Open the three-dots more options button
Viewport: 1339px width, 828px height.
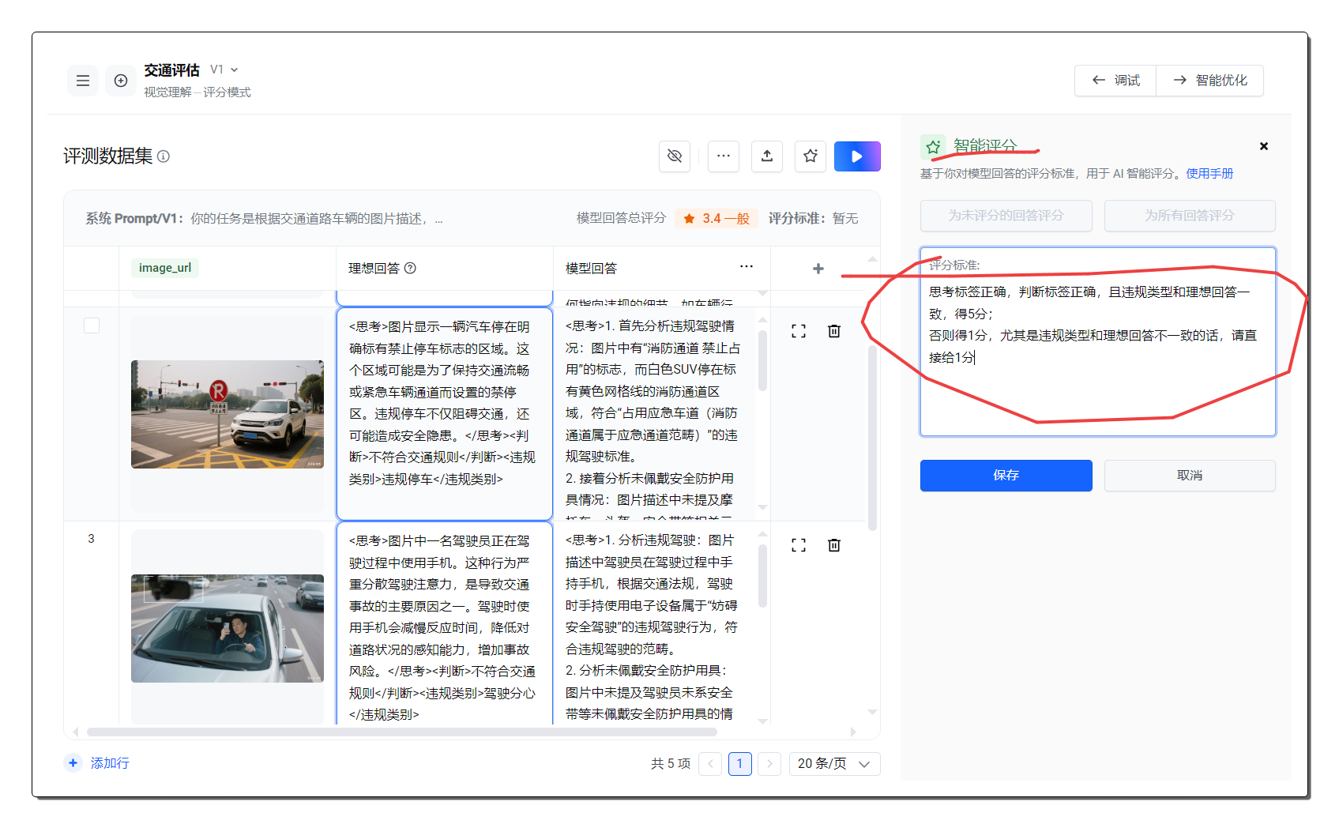(724, 156)
